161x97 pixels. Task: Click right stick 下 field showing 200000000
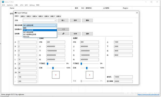coord(89,51)
